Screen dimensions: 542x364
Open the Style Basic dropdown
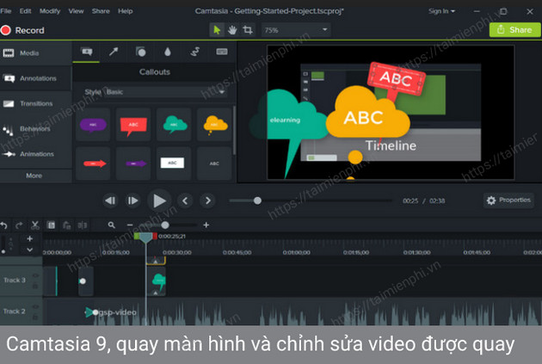click(x=166, y=92)
